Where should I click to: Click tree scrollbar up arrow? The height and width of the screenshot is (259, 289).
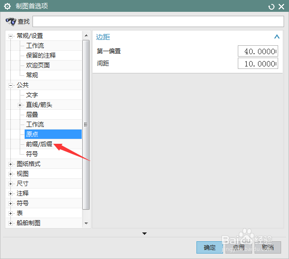tap(86, 35)
